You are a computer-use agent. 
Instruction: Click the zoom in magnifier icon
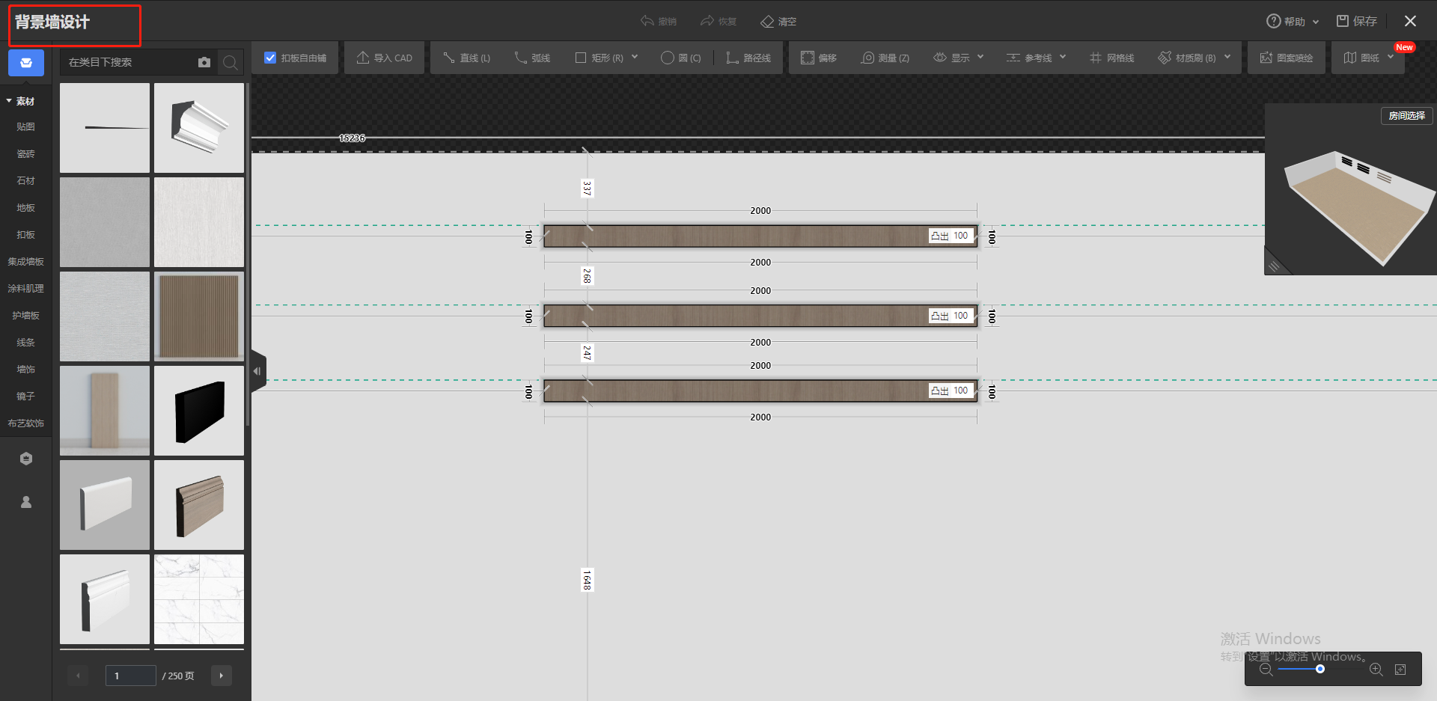[x=1376, y=669]
